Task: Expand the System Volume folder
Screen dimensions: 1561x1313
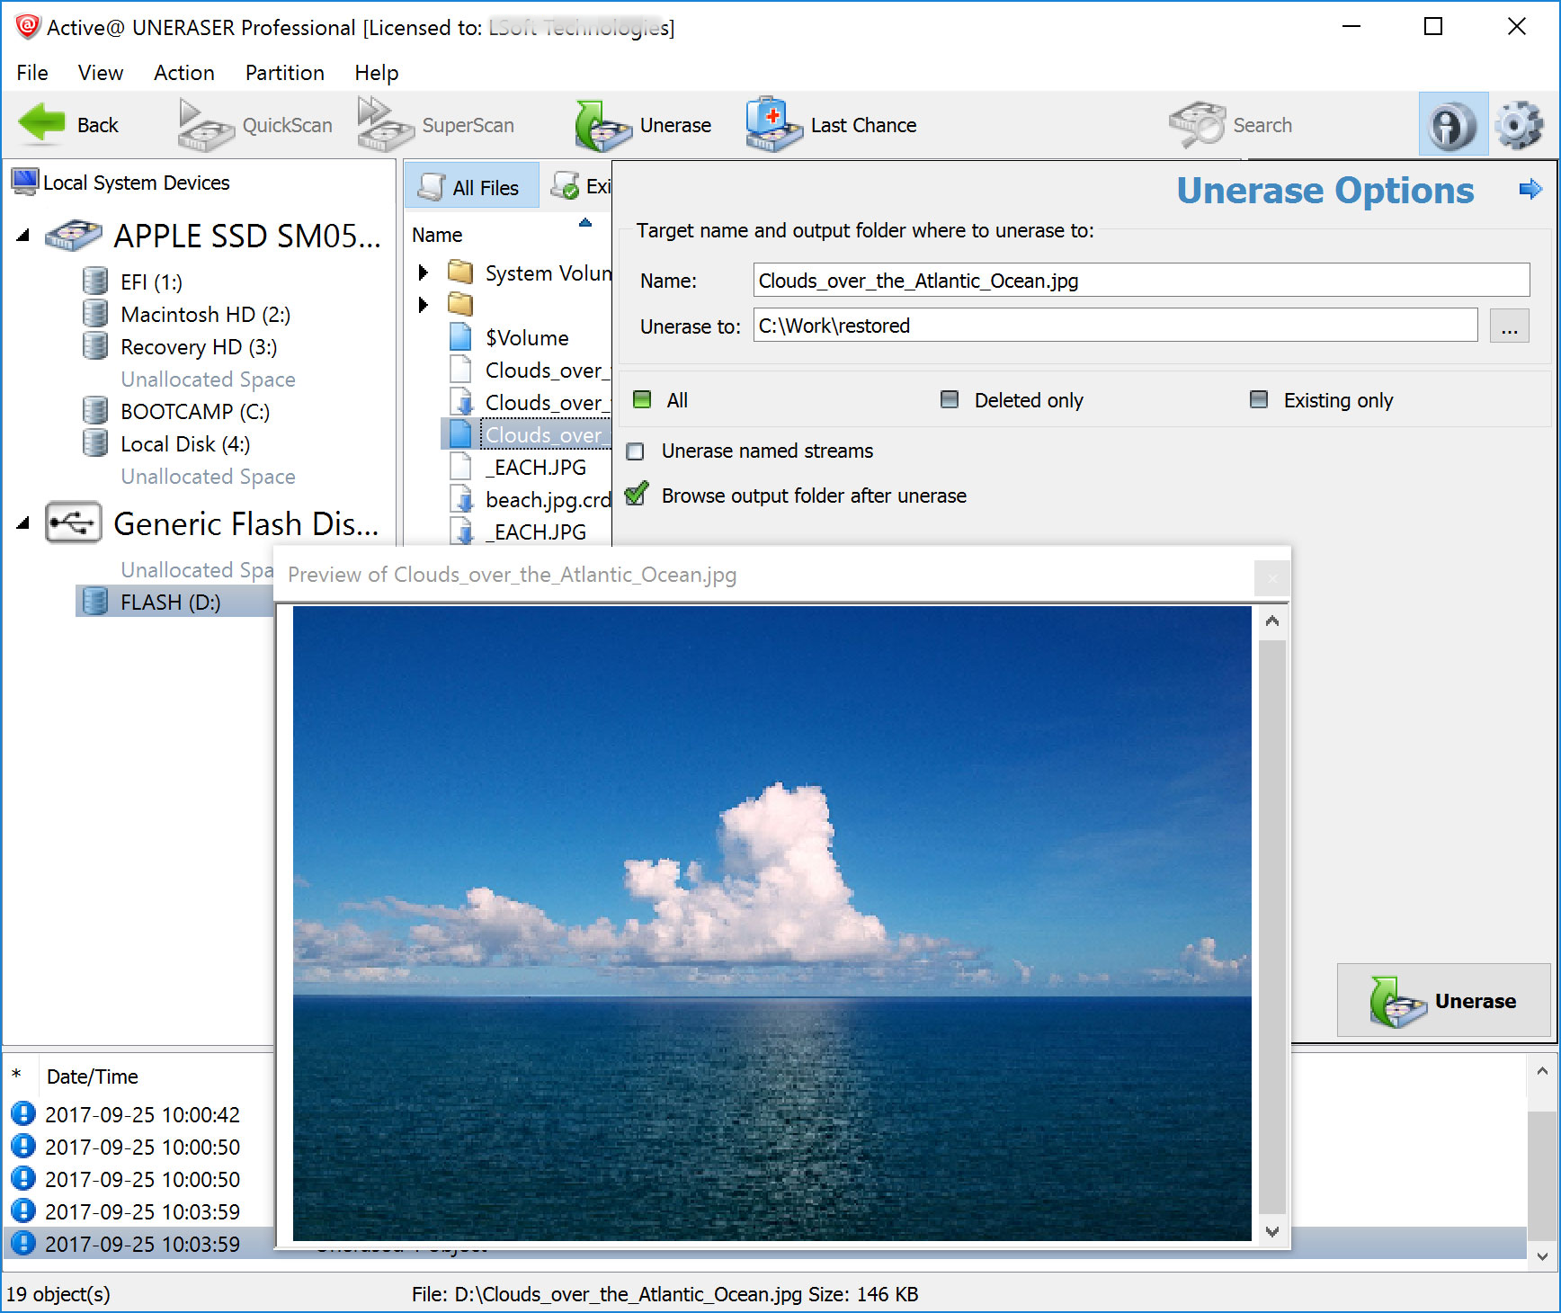Action: pyautogui.click(x=423, y=272)
